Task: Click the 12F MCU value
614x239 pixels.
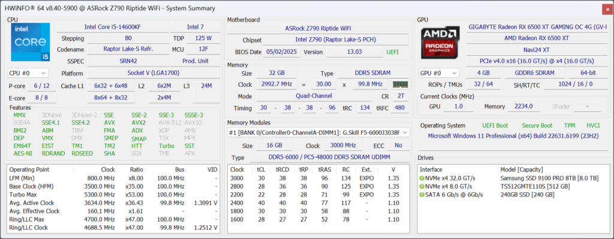Action: (203, 49)
